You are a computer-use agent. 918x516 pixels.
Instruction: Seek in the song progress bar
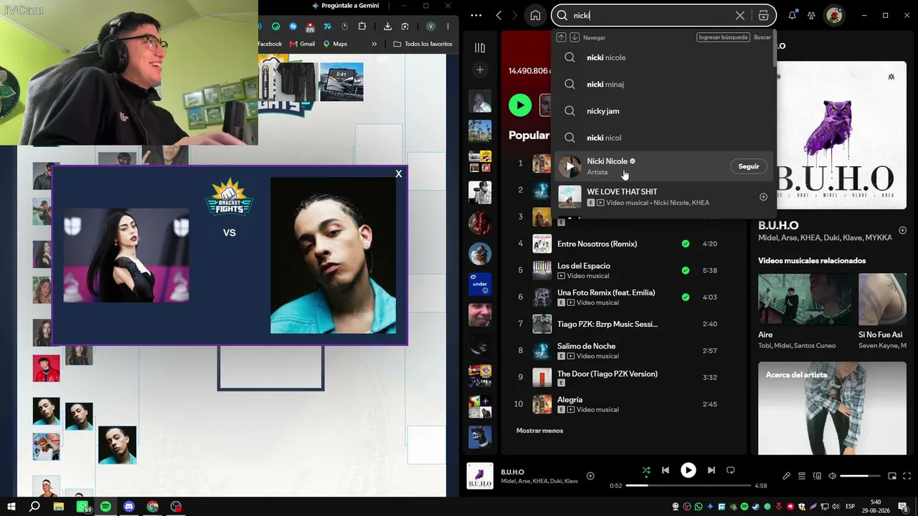(x=688, y=486)
